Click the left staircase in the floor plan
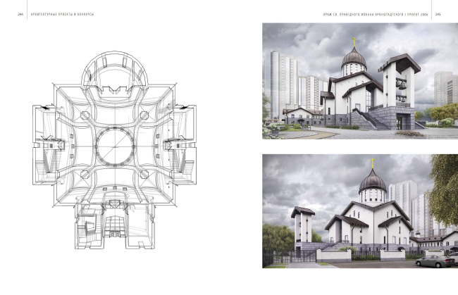The width and height of the screenshot is (458, 295). (x=49, y=151)
